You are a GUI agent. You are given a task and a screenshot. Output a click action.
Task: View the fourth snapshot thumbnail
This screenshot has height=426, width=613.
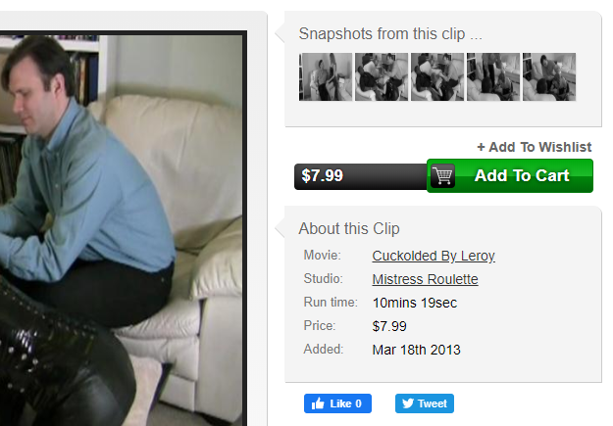[x=493, y=77]
